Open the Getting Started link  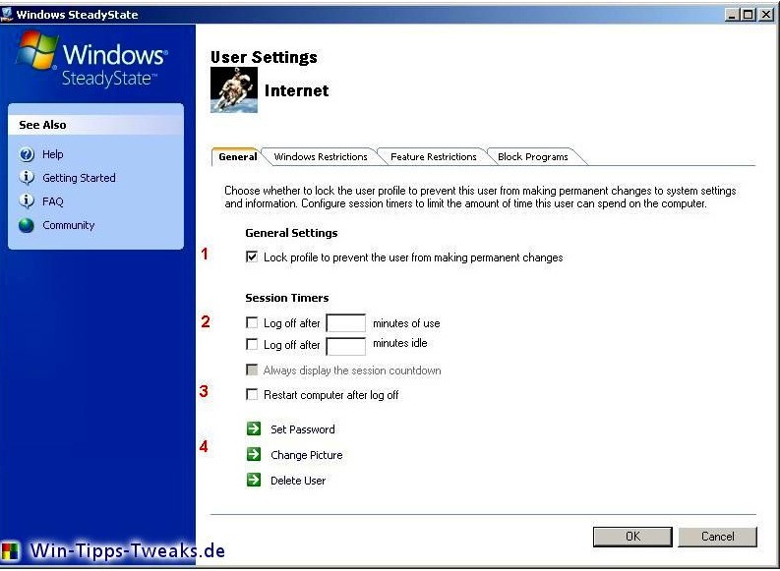(79, 178)
